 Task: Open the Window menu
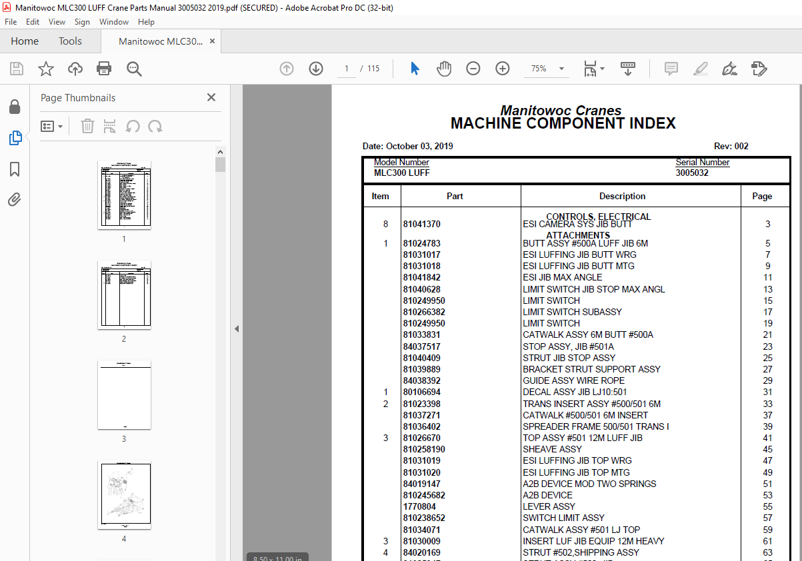coord(114,22)
